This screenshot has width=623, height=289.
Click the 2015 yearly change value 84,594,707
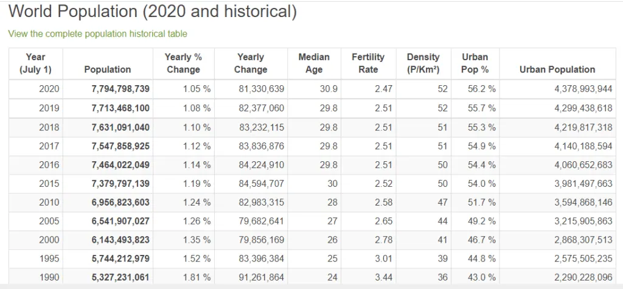[x=262, y=184]
